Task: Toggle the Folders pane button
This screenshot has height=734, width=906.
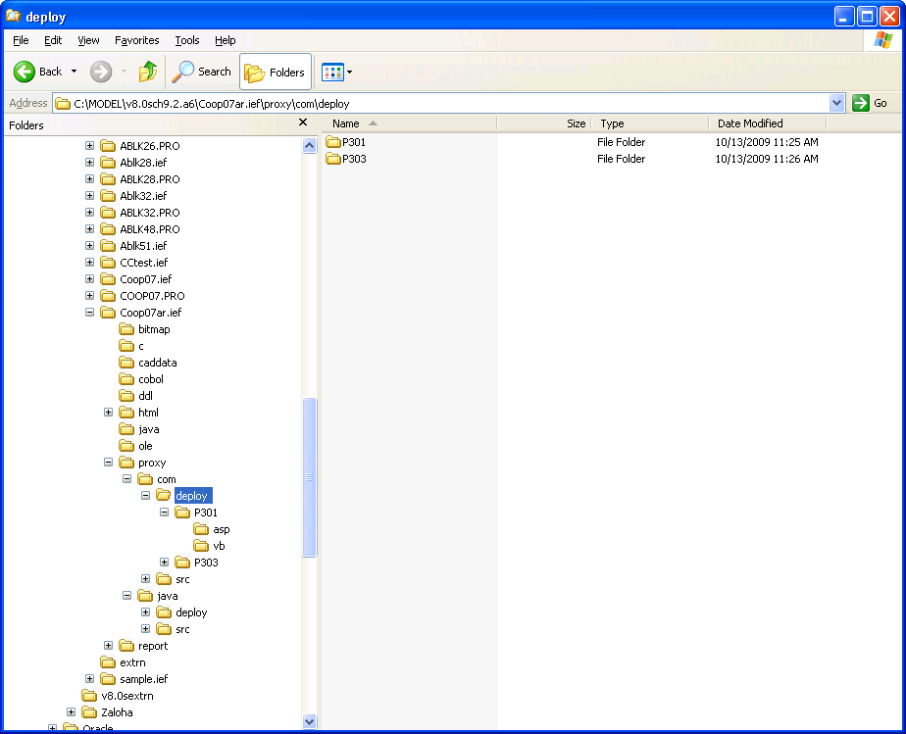Action: coord(276,72)
